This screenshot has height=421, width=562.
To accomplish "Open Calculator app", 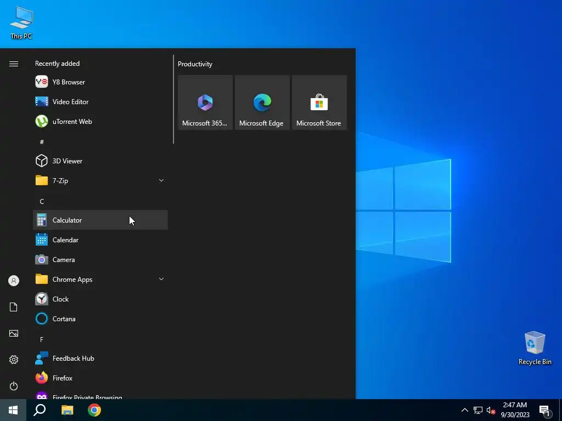I will (100, 220).
